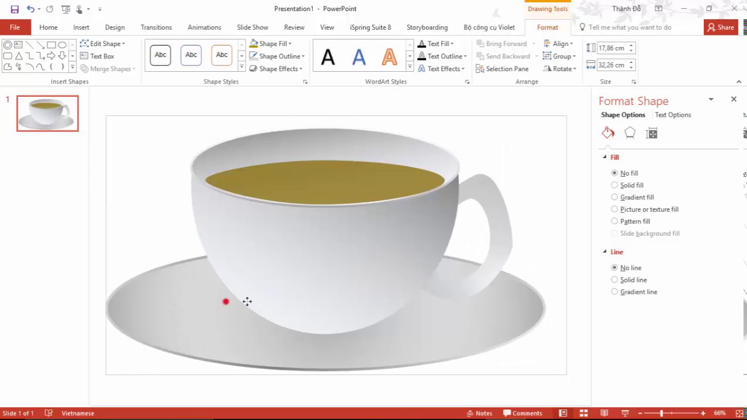
Task: Select the slide 1 thumbnail
Action: [47, 113]
